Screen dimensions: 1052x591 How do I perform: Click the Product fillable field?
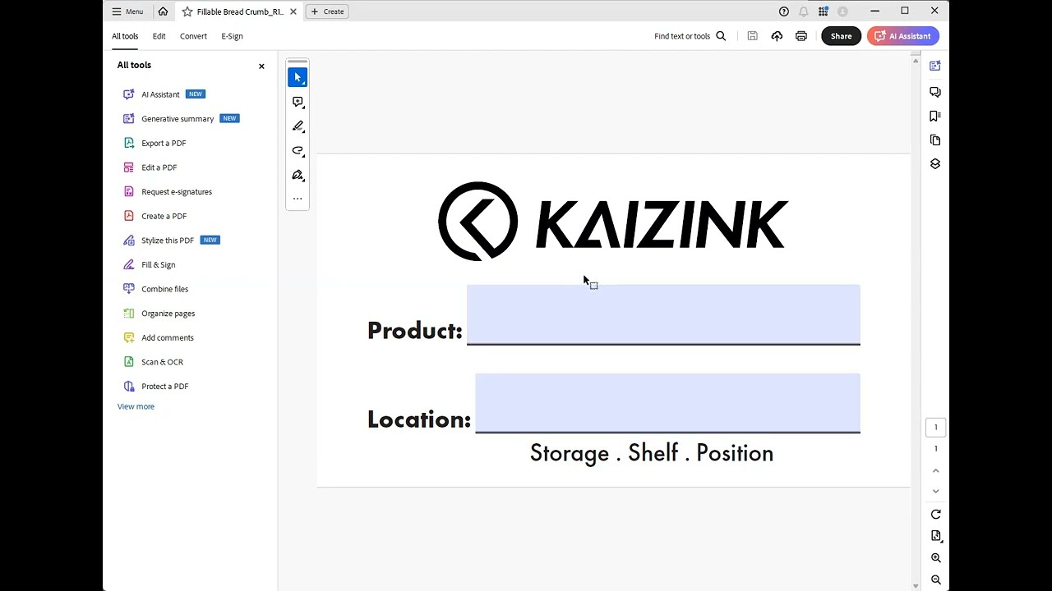click(663, 314)
